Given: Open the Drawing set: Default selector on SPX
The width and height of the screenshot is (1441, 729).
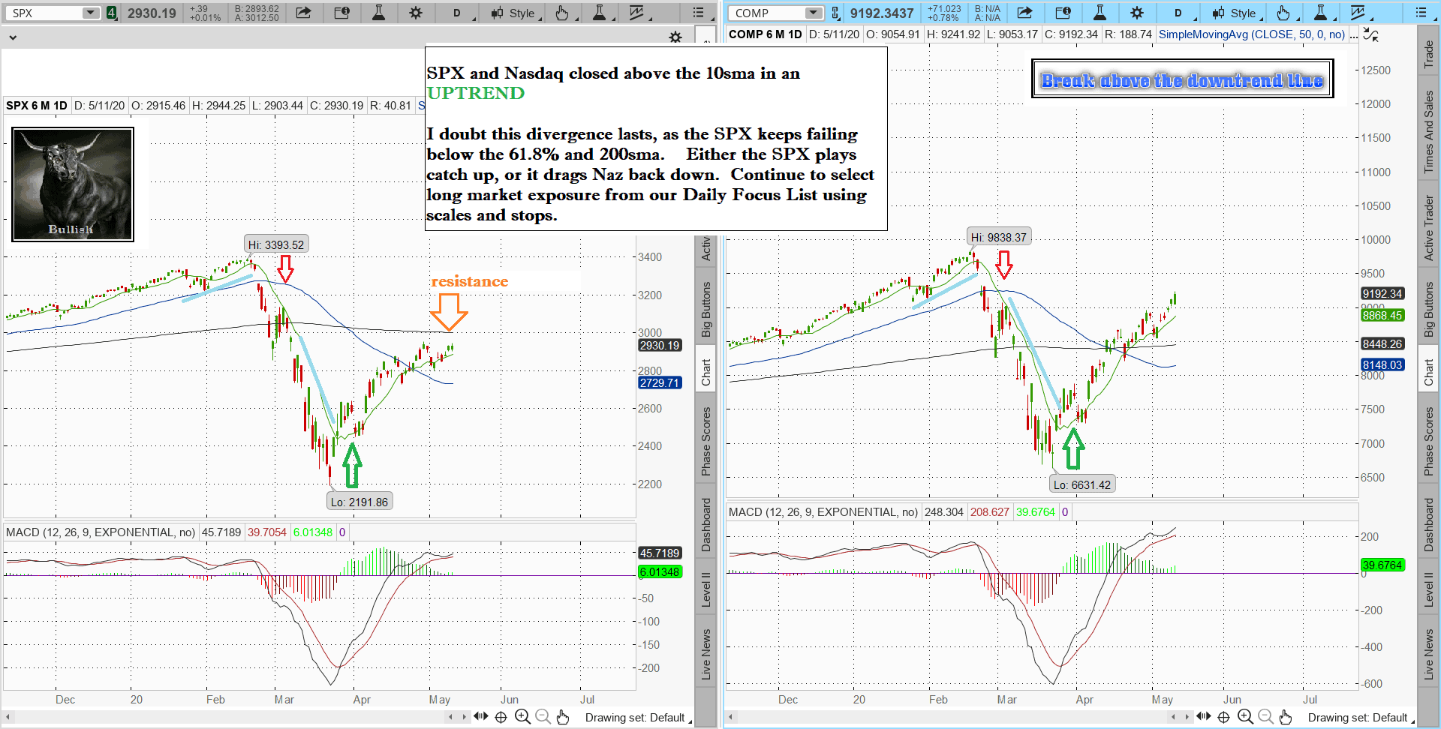Looking at the screenshot, I should click(x=635, y=718).
